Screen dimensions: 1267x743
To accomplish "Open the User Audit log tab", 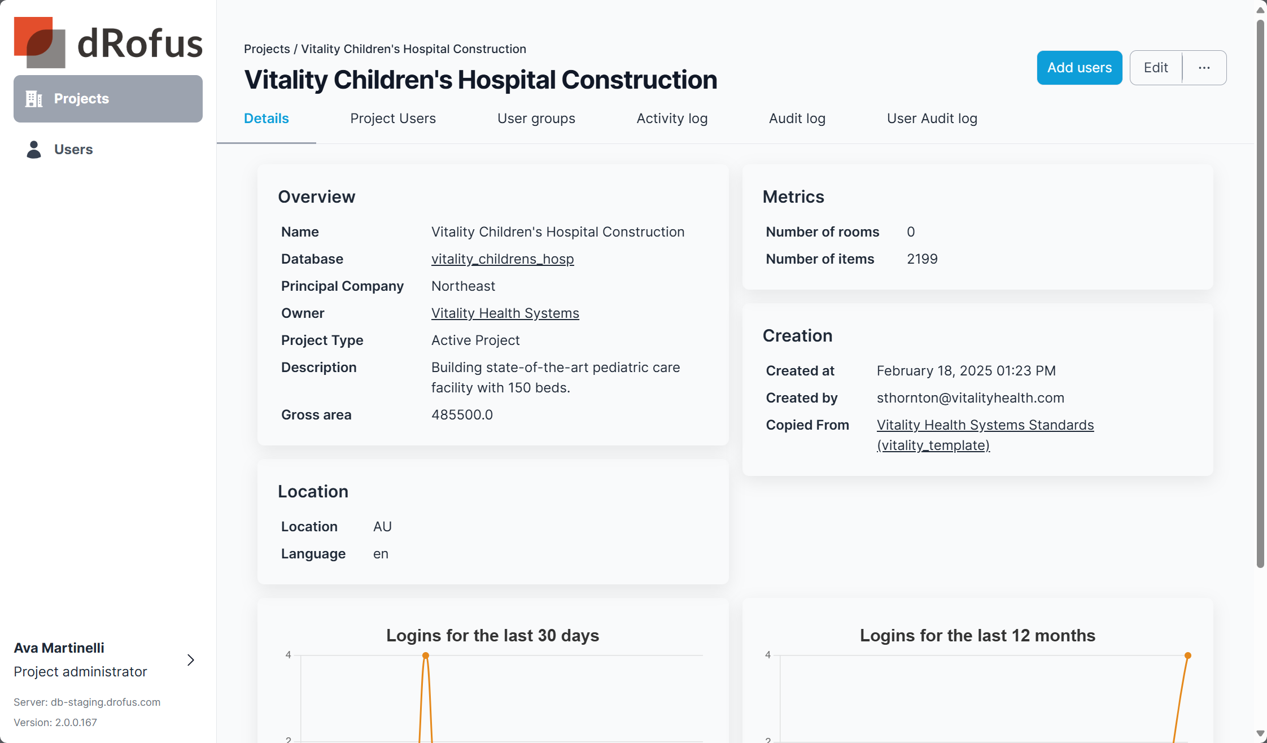I will (x=932, y=119).
